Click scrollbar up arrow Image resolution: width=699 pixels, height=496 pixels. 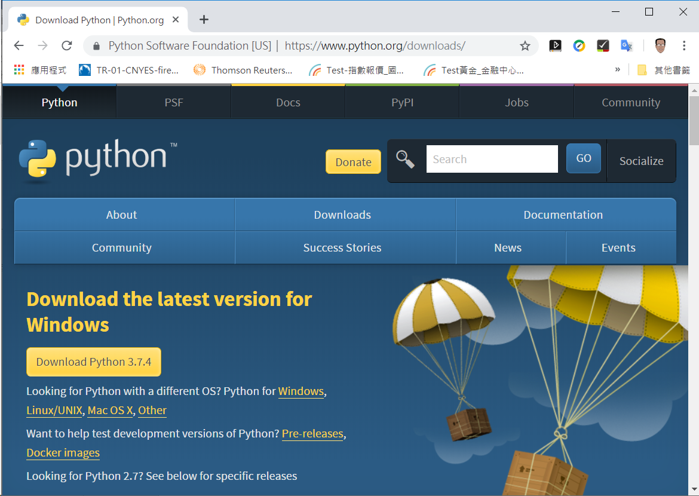(x=694, y=90)
